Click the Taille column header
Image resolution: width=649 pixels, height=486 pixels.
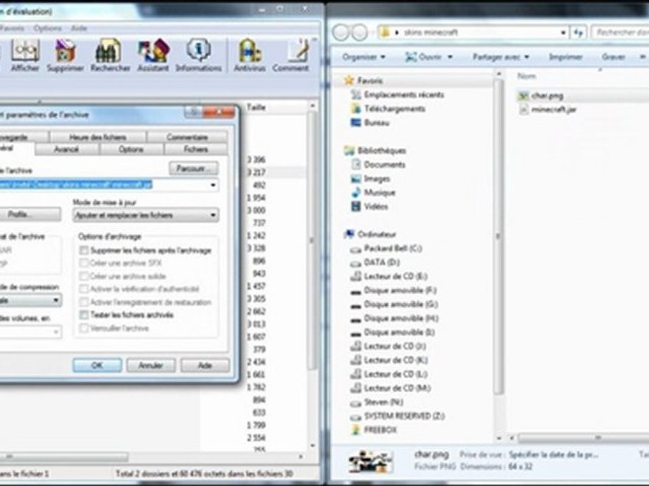tap(256, 107)
